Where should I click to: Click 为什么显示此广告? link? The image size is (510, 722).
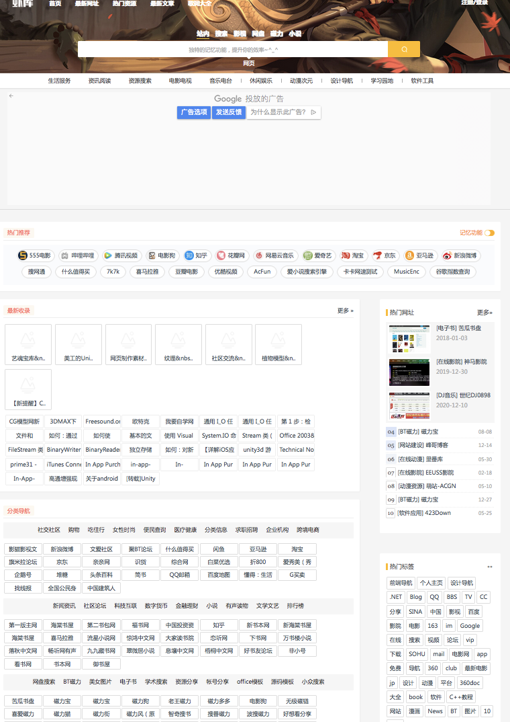(278, 112)
